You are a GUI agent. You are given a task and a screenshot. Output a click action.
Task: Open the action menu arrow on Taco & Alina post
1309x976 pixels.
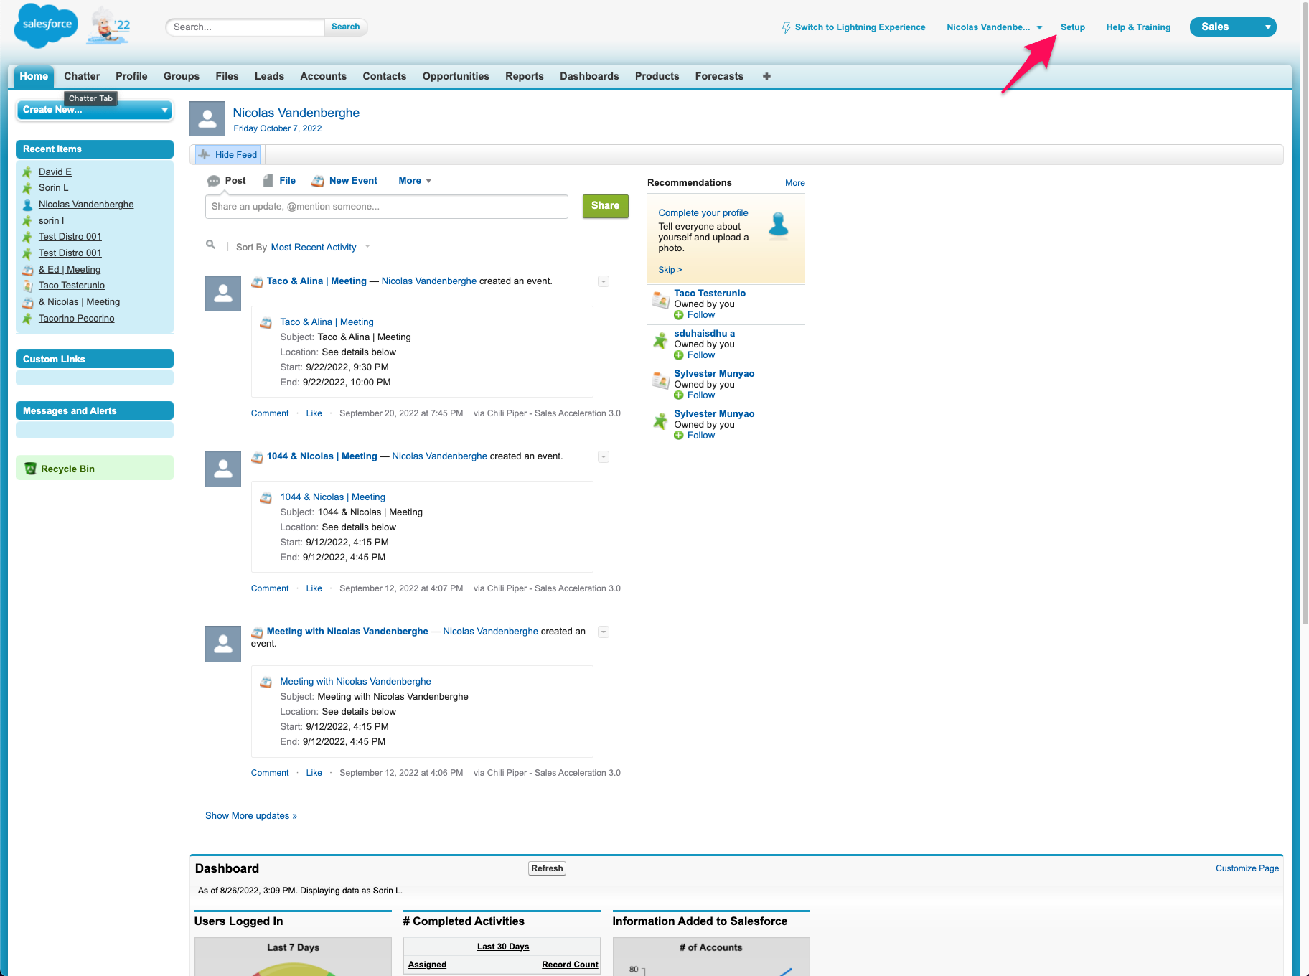point(604,281)
